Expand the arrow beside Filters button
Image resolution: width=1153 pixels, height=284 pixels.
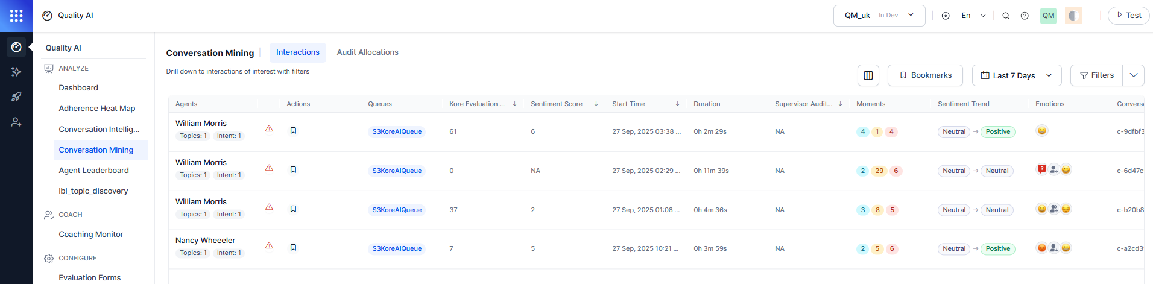[1133, 75]
